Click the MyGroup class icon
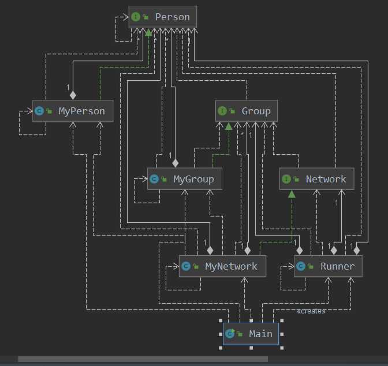388x366 pixels. (154, 179)
